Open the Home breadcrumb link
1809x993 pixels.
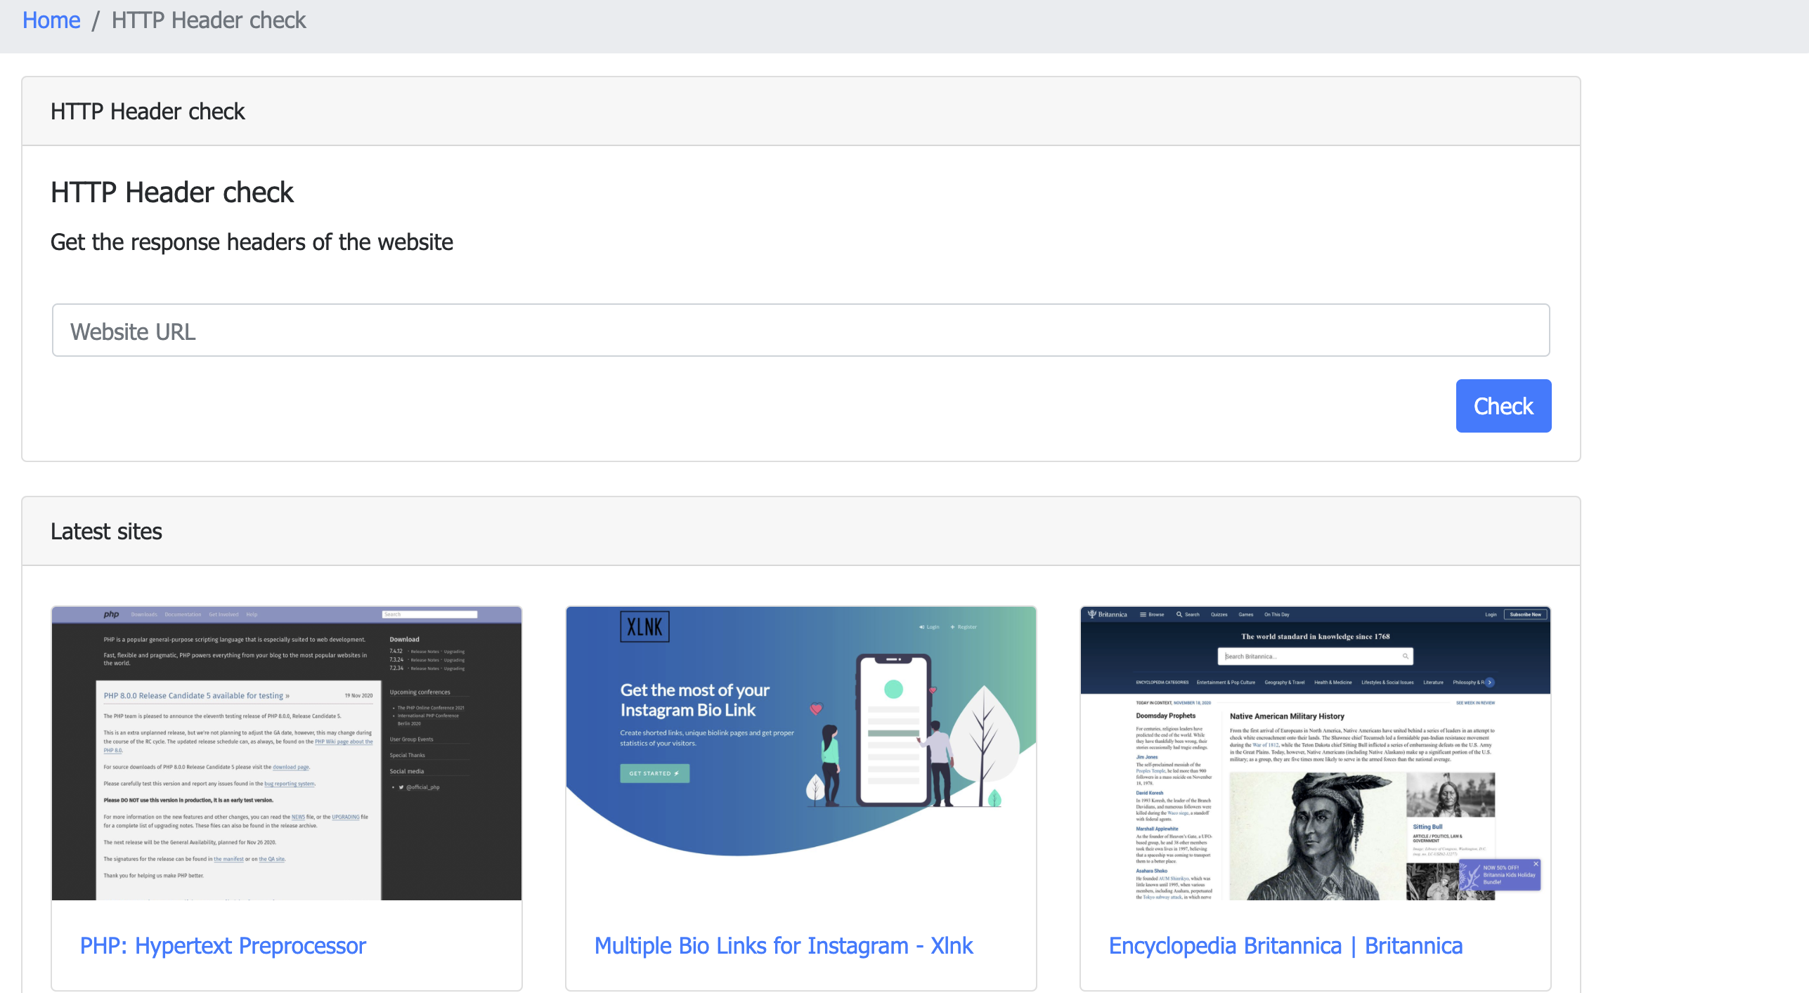(x=51, y=20)
